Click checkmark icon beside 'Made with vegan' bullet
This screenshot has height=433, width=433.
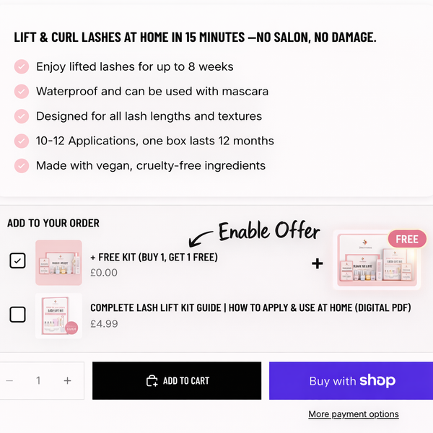(22, 165)
